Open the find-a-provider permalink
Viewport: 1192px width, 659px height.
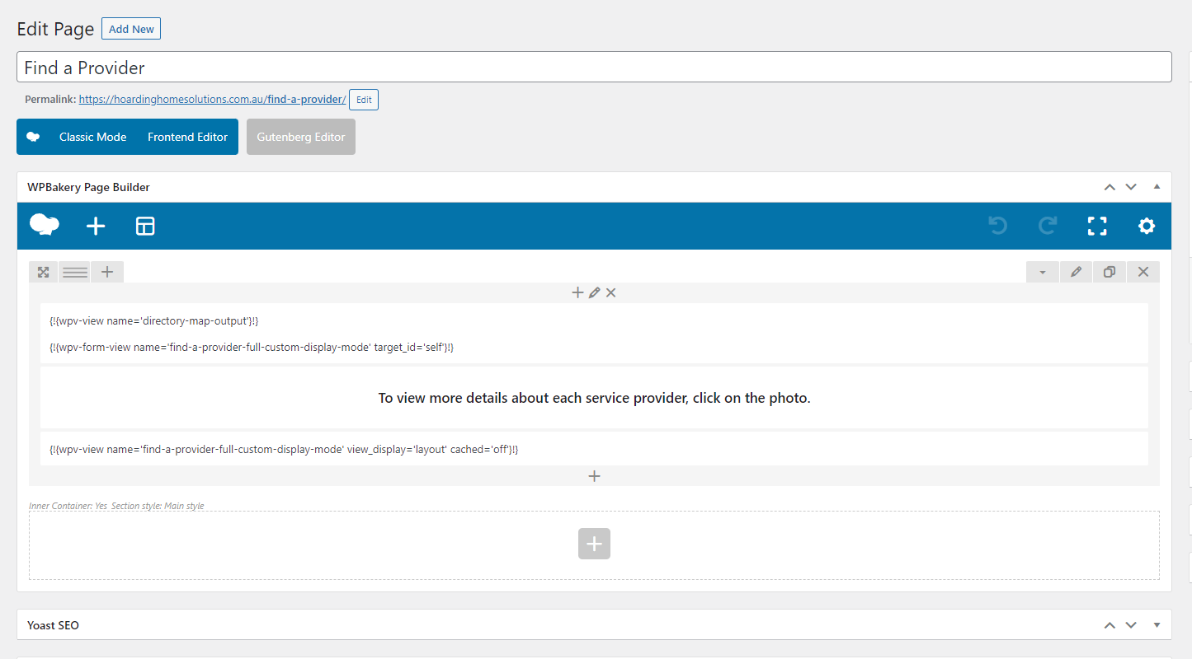(212, 99)
